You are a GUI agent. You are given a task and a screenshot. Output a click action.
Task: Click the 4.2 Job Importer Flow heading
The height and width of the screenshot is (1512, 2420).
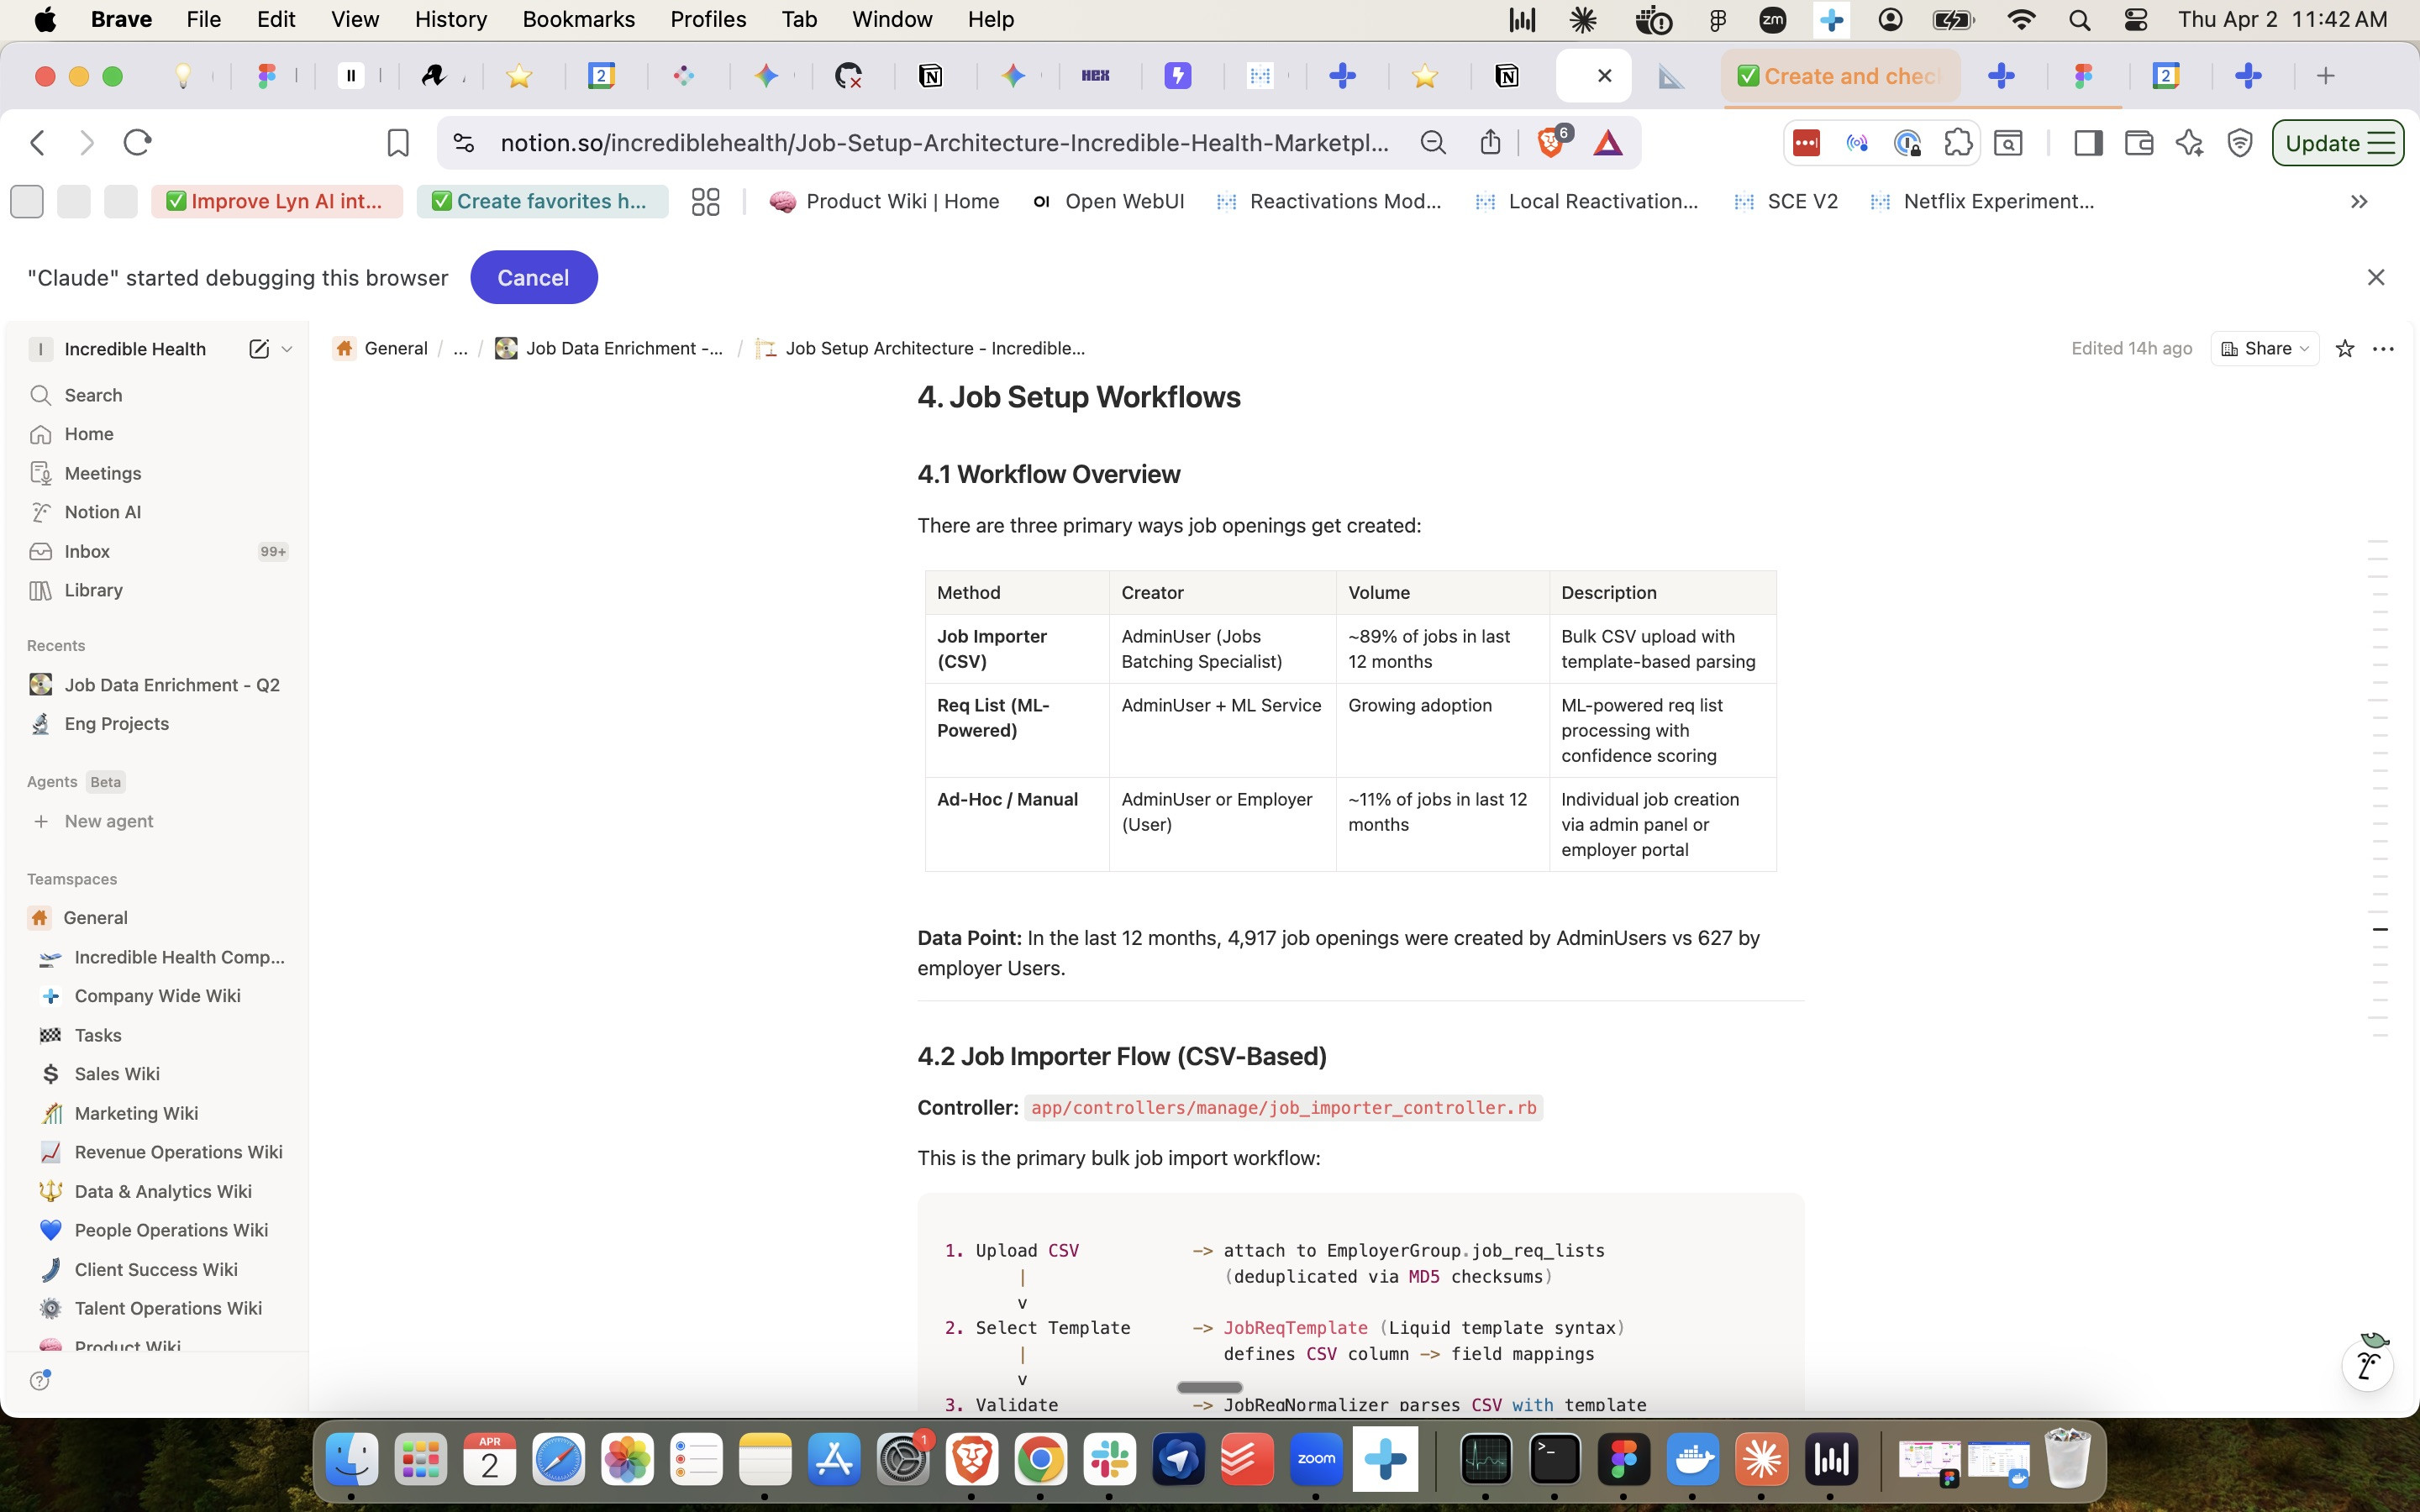tap(1122, 1057)
